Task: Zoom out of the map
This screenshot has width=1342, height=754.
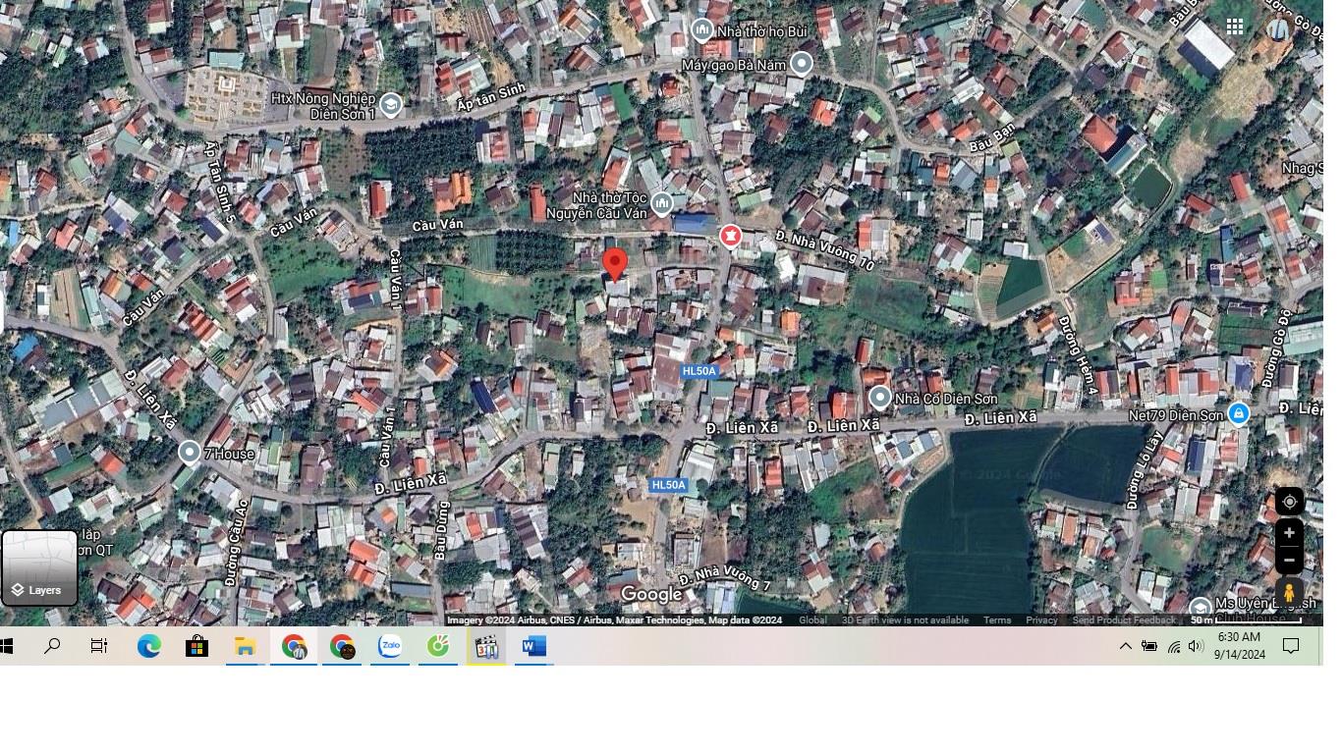Action: pyautogui.click(x=1289, y=560)
